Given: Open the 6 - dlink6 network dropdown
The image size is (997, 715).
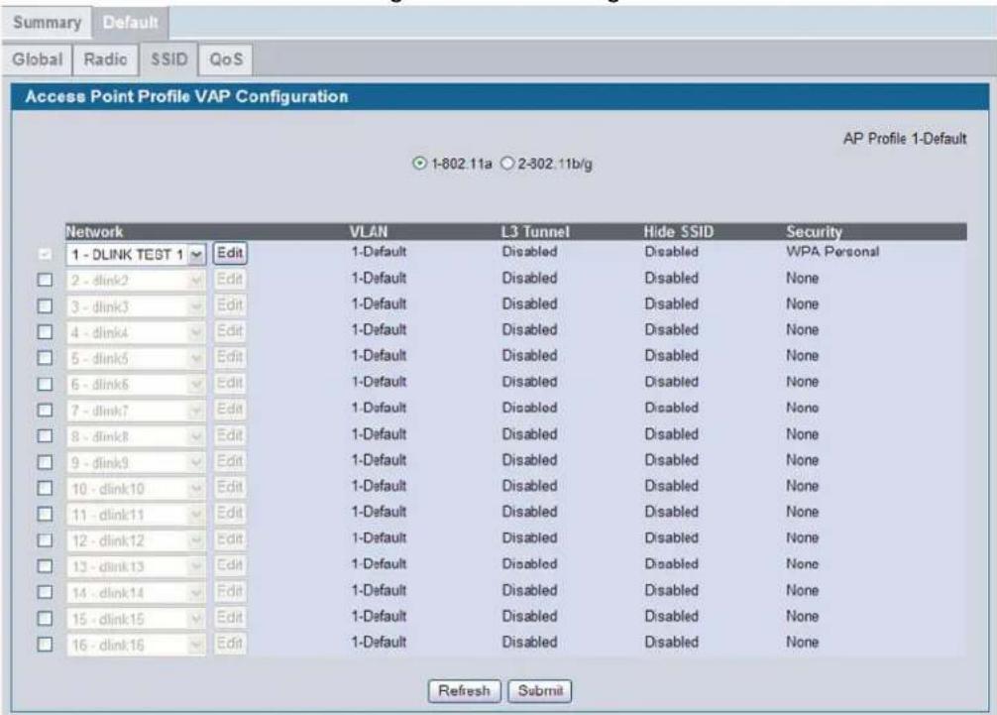Looking at the screenshot, I should click(x=136, y=384).
